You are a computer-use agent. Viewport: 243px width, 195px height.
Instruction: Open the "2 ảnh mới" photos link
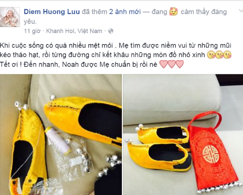click(125, 12)
